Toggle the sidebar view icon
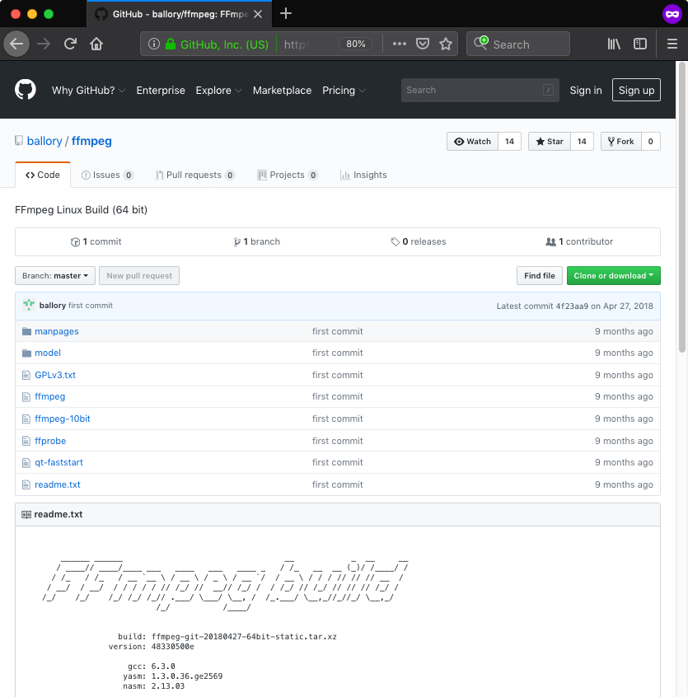Screen dimensions: 688x697 point(640,44)
